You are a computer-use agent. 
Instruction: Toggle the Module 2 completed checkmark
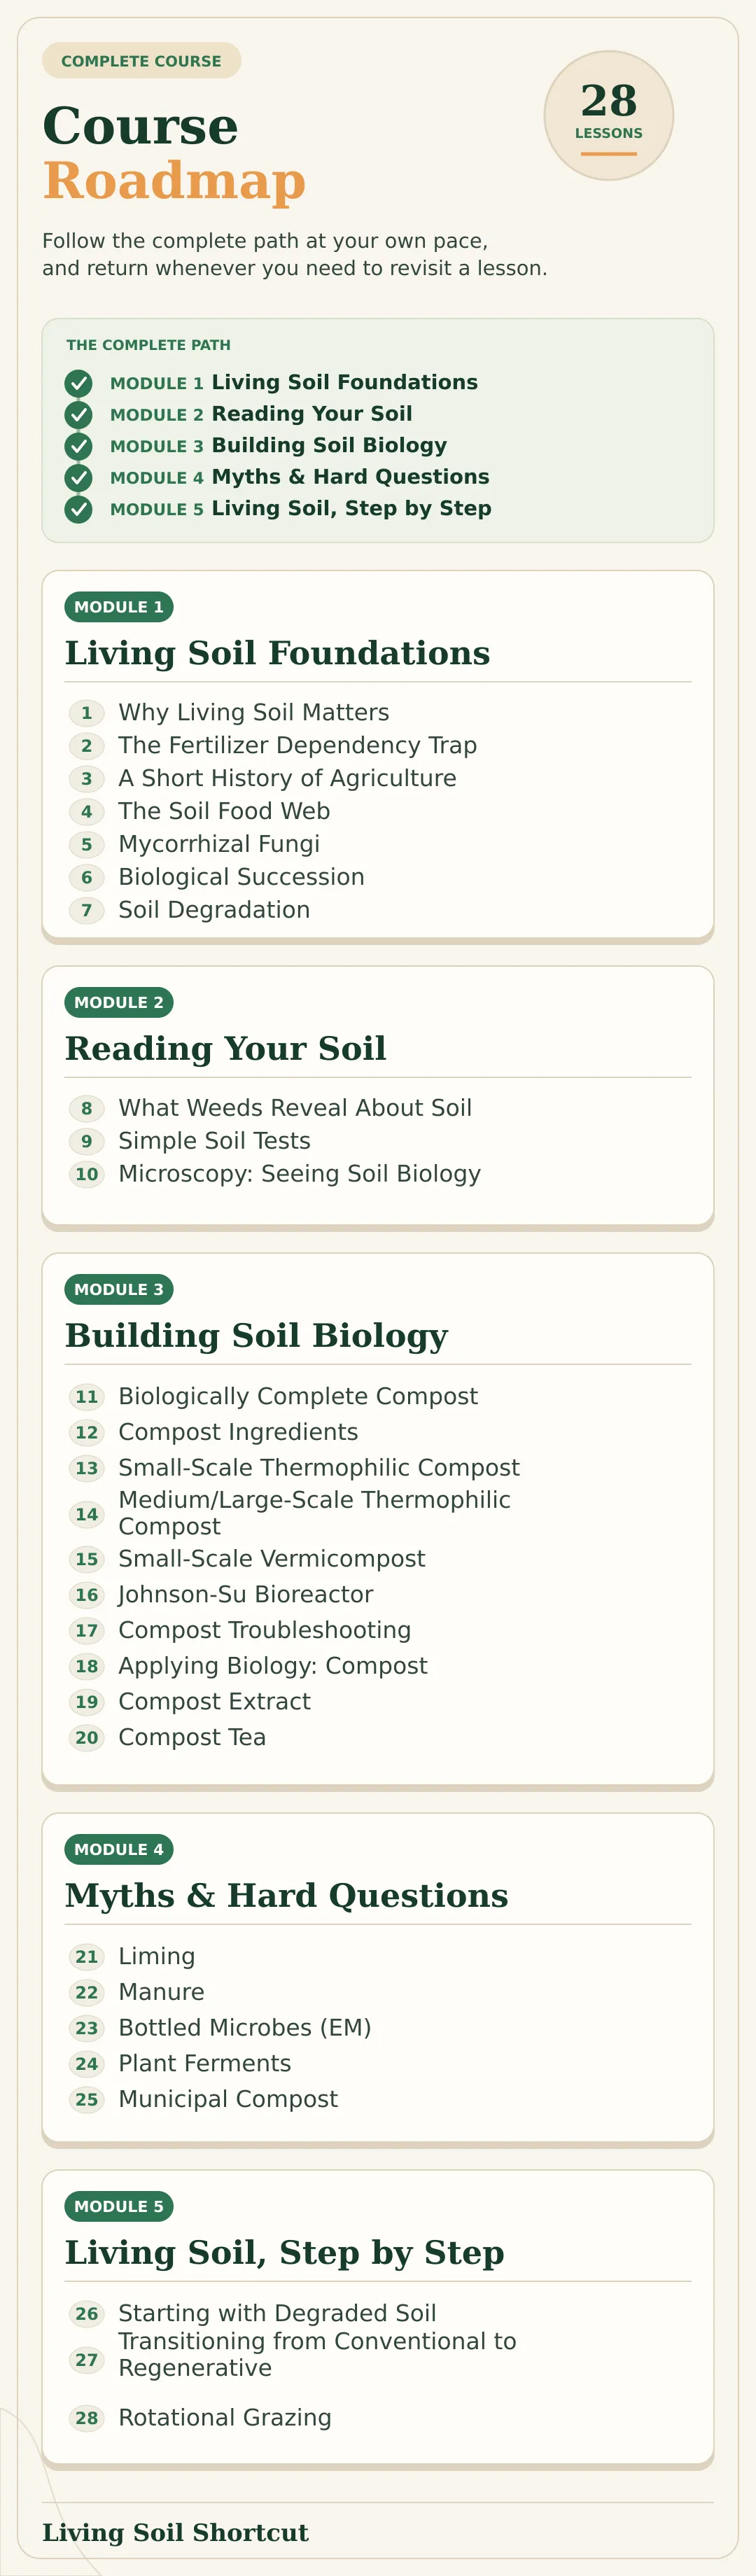pos(78,414)
